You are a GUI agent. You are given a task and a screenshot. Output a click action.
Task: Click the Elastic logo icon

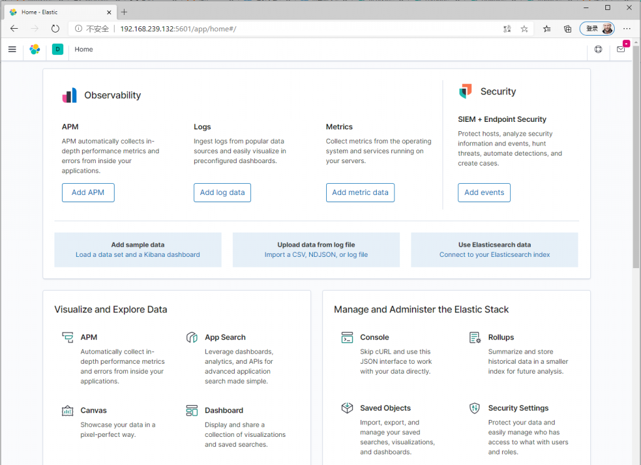(35, 49)
